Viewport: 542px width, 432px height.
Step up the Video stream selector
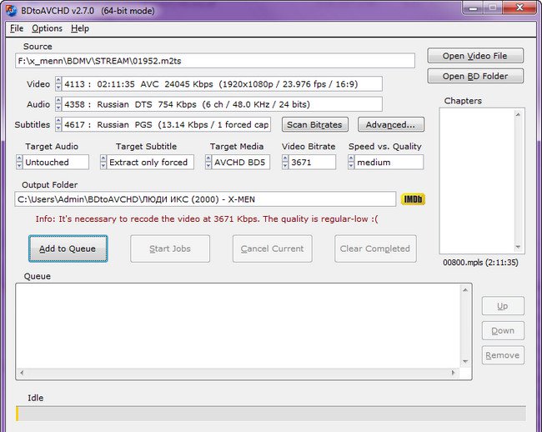[58, 80]
